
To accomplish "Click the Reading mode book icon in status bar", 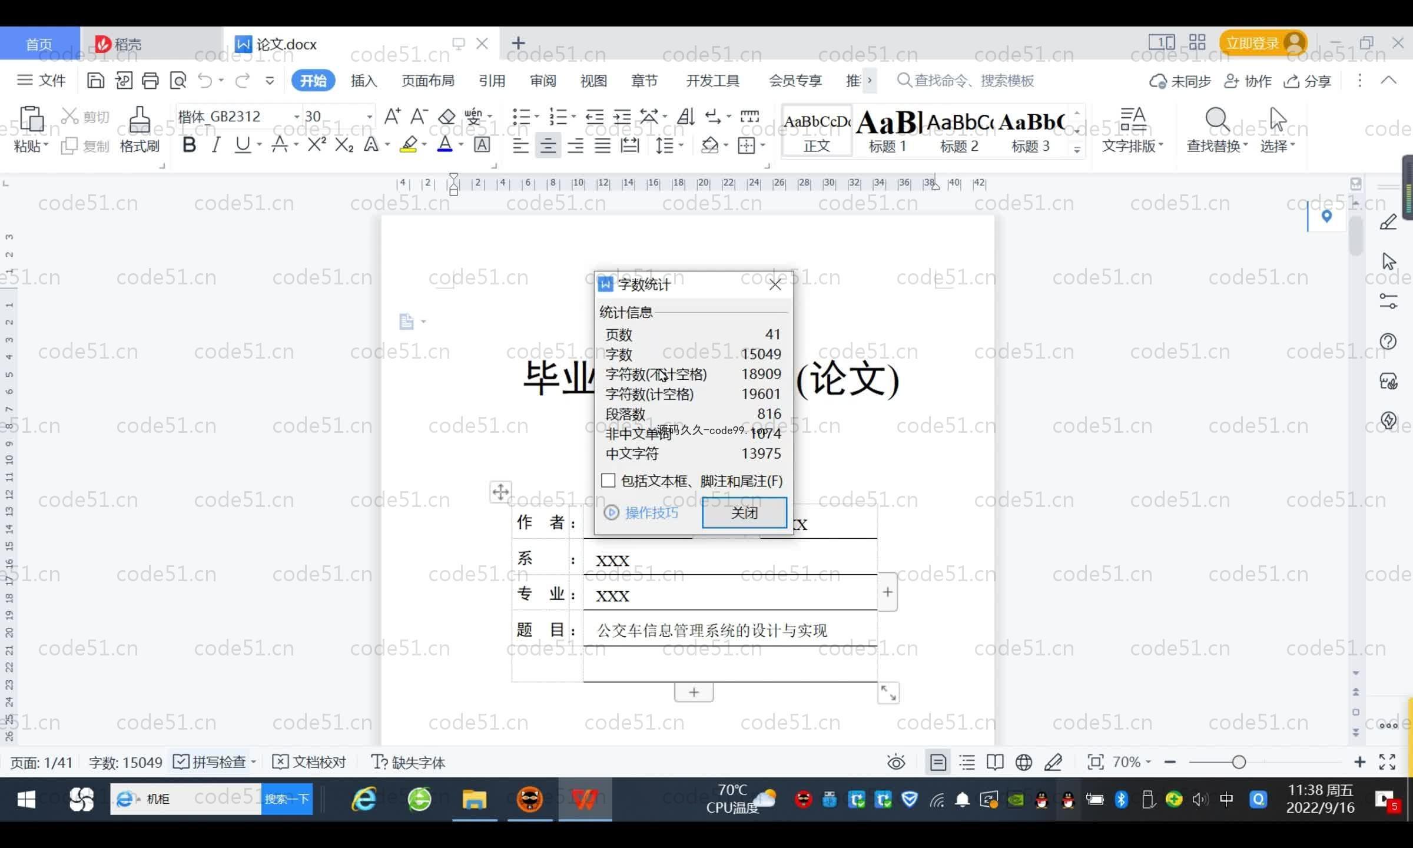I will tap(995, 762).
